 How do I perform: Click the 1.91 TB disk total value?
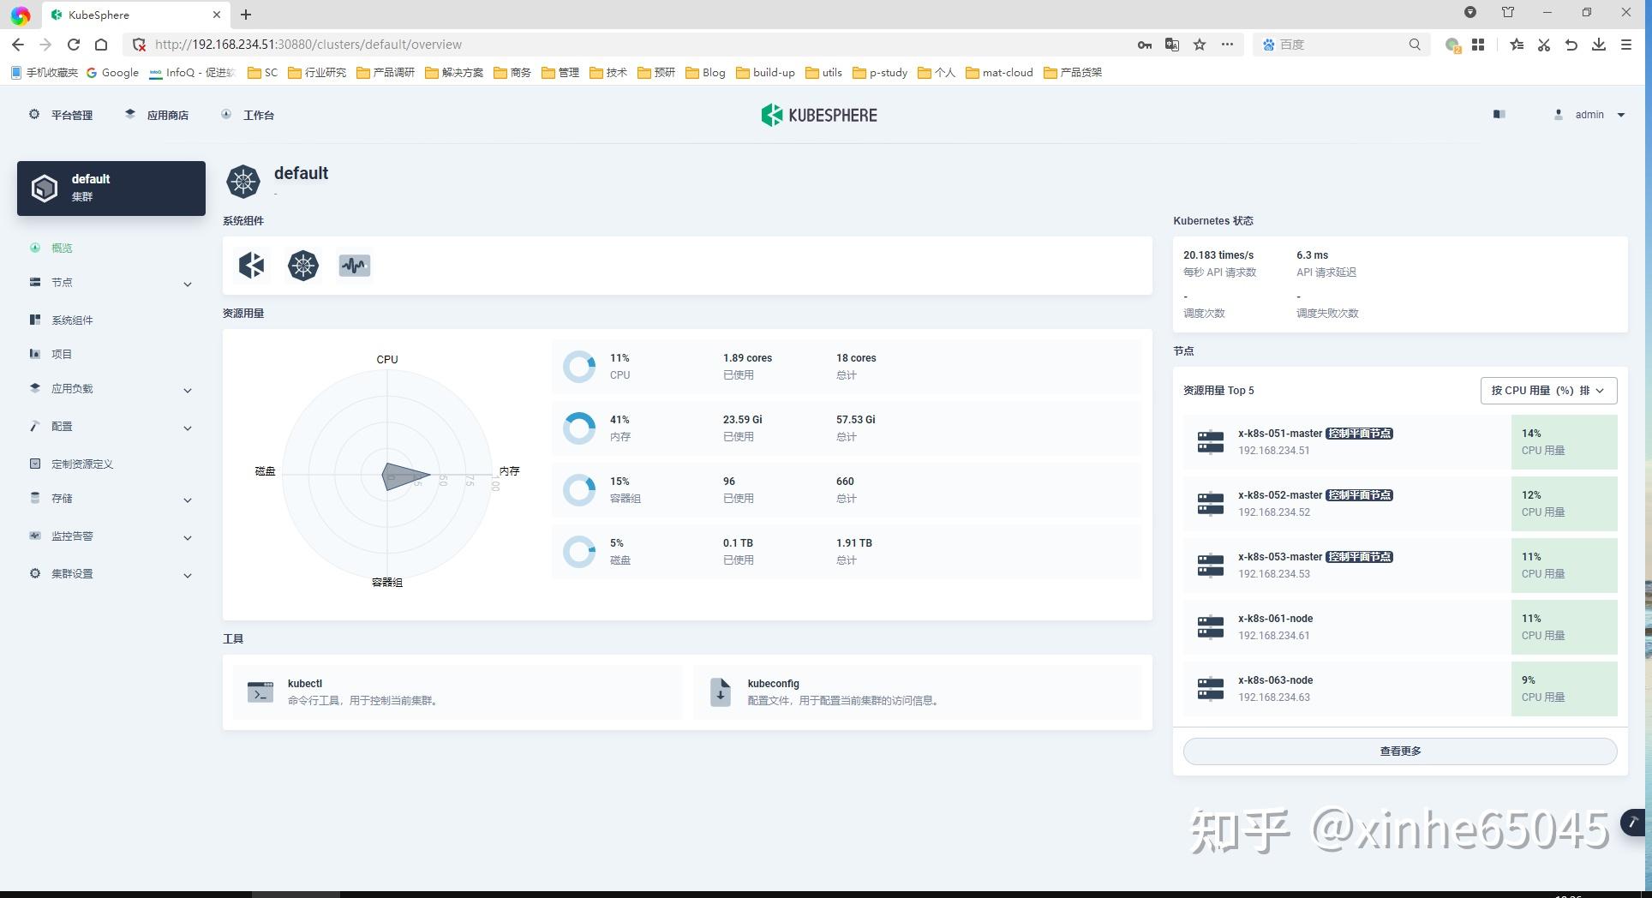[853, 543]
